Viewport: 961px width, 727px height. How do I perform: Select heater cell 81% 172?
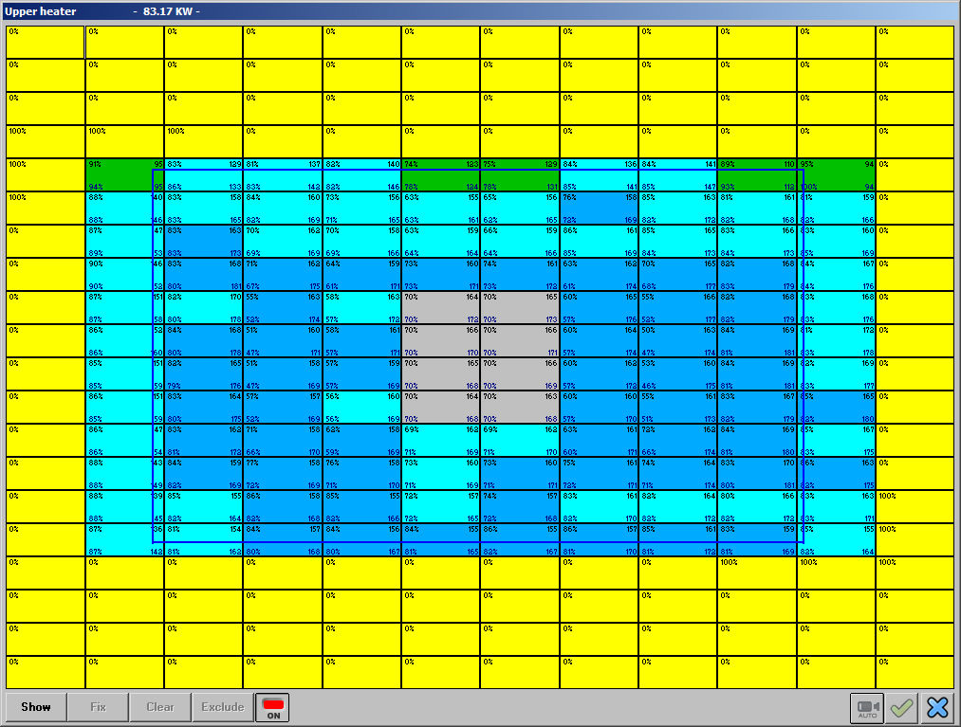coord(836,340)
